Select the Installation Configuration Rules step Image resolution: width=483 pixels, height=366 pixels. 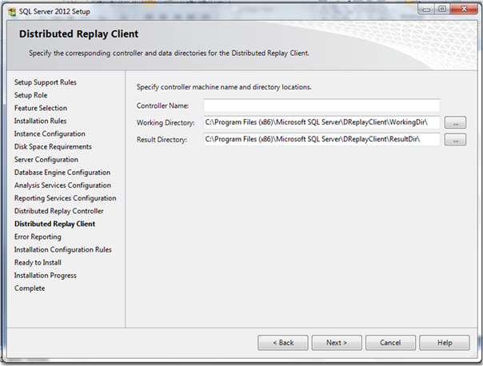(63, 249)
